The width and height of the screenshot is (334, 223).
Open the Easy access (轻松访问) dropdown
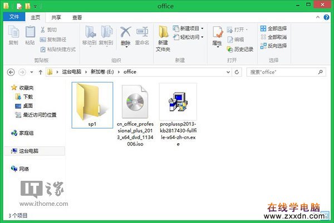coord(188,37)
